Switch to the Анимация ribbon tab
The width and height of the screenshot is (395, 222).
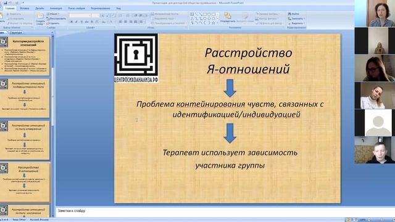coord(56,8)
